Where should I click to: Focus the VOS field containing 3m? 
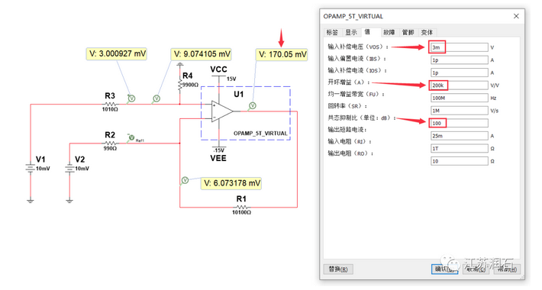pos(459,47)
